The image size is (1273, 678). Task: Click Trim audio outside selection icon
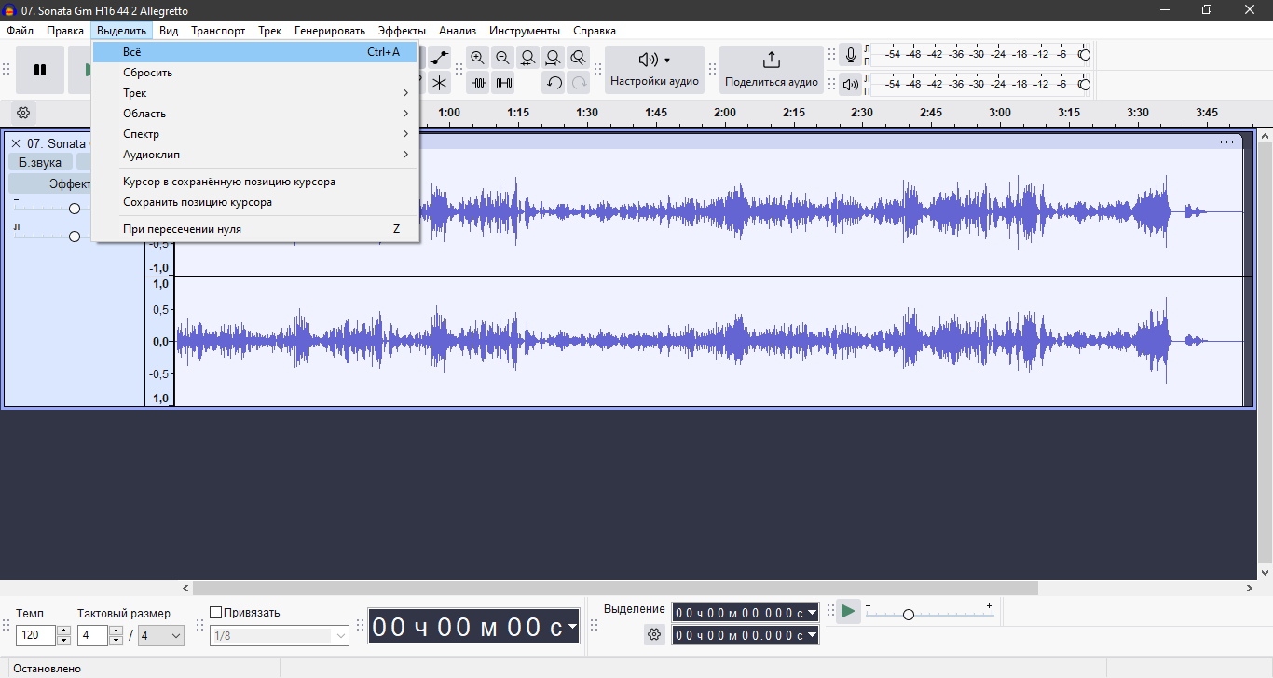[478, 83]
